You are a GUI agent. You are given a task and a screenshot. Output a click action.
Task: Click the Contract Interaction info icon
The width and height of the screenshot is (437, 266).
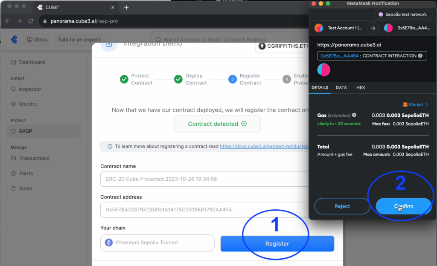tap(420, 56)
